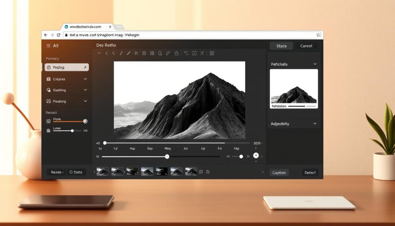
Task: Open the Reade dropdown at bottom left
Action: click(57, 172)
